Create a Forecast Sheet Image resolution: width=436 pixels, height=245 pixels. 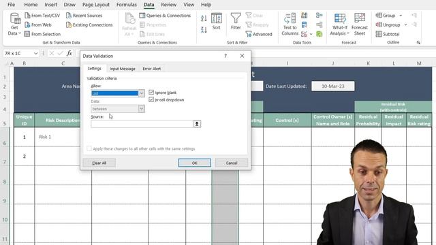pyautogui.click(x=360, y=24)
